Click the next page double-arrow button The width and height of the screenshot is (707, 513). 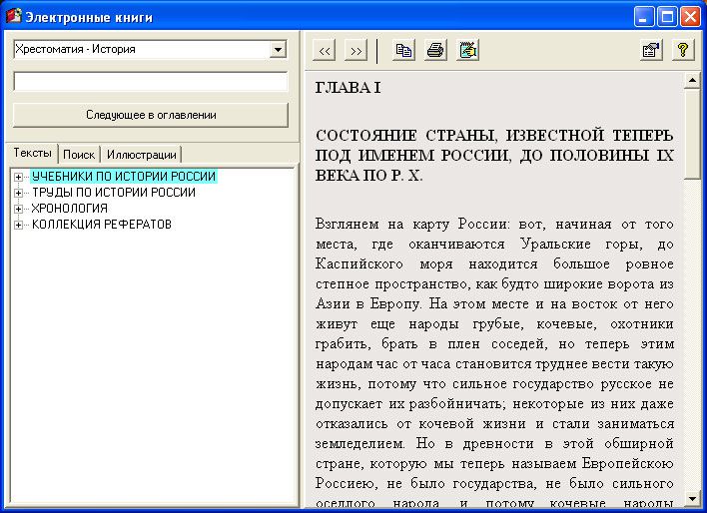pos(355,50)
